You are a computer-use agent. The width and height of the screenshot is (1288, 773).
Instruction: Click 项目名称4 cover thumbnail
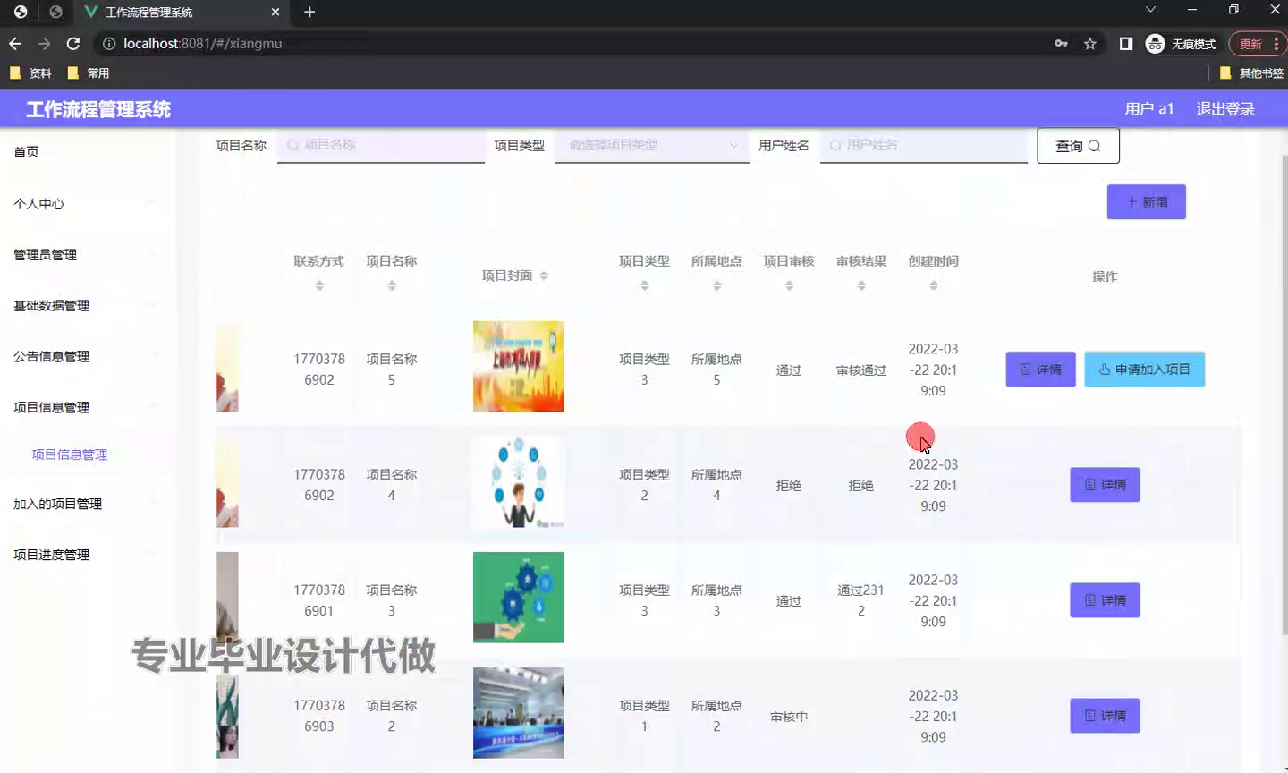tap(518, 482)
